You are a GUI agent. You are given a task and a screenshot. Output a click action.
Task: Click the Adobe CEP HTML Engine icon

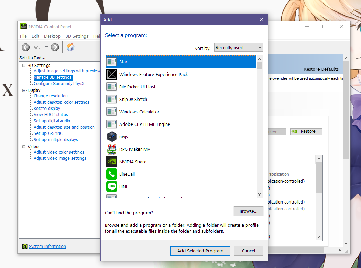pos(112,124)
